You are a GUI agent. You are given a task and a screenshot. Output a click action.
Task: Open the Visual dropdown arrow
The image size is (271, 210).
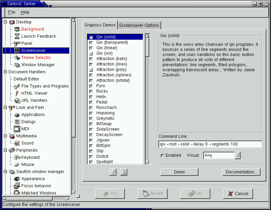[x=238, y=155]
